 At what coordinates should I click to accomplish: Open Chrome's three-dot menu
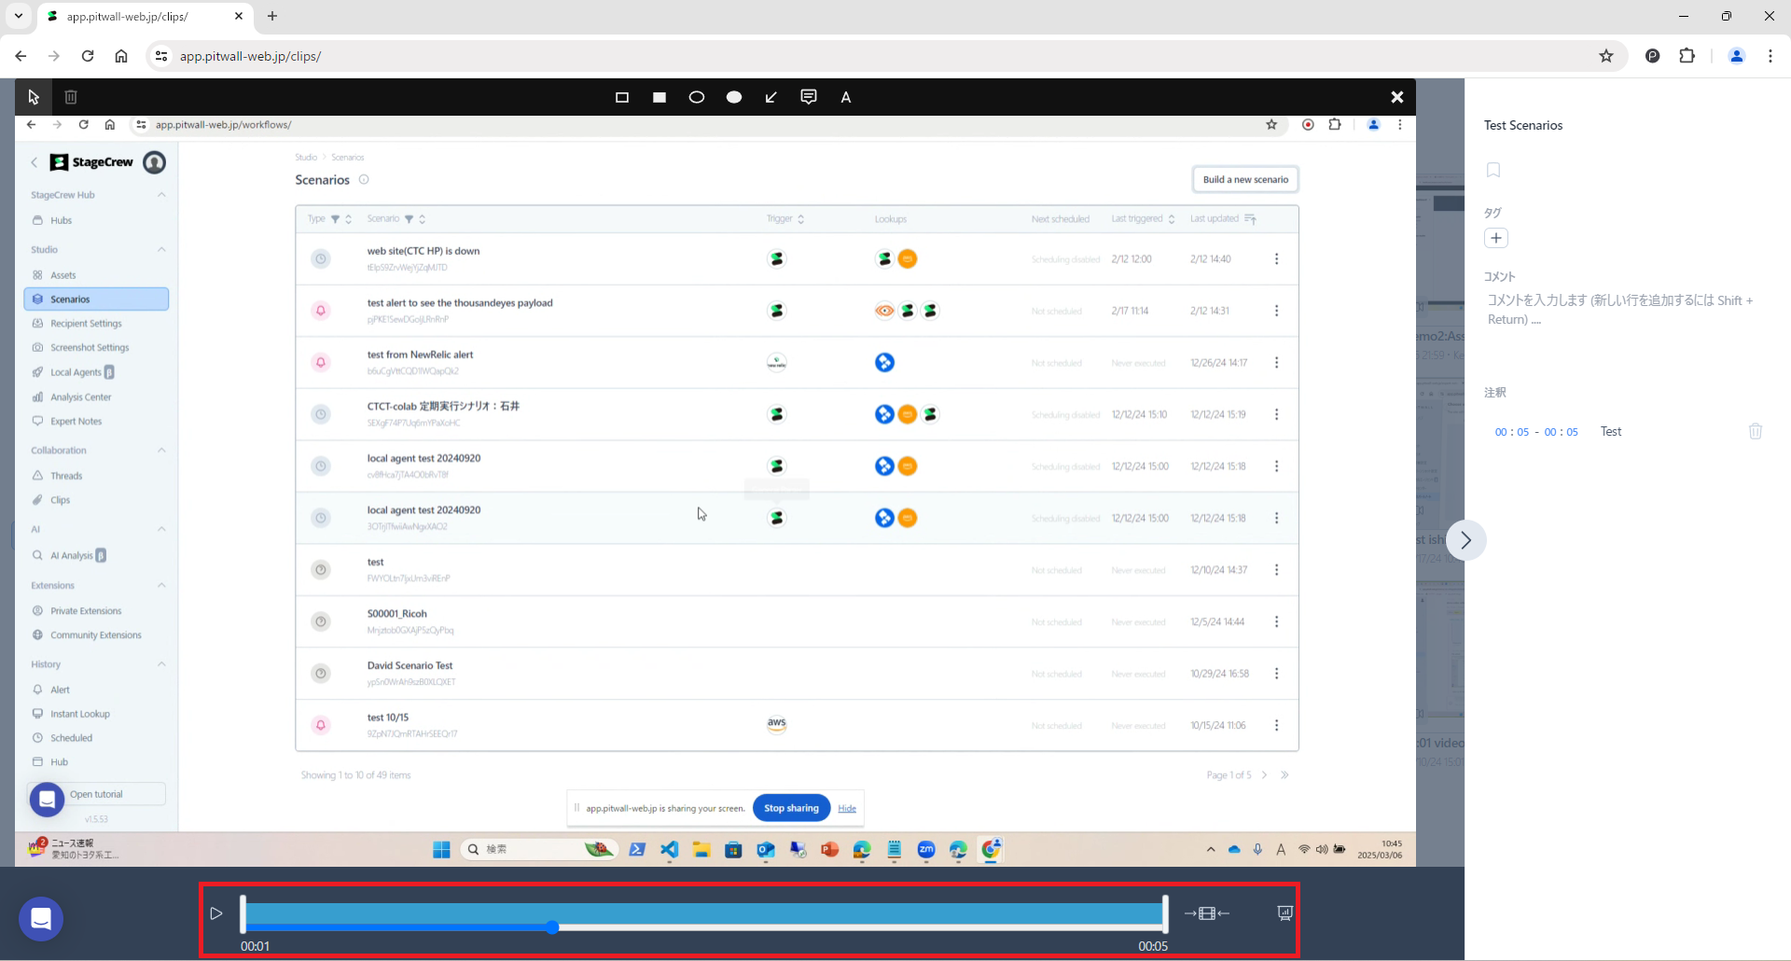click(x=1770, y=56)
